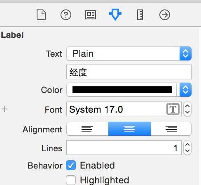Viewport: 201px width, 185px height.
Task: Select the Attributes inspector icon
Action: (115, 14)
